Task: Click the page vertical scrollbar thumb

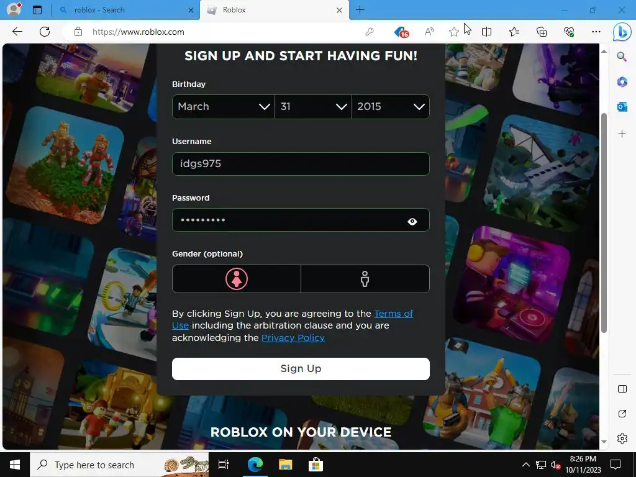Action: click(604, 223)
